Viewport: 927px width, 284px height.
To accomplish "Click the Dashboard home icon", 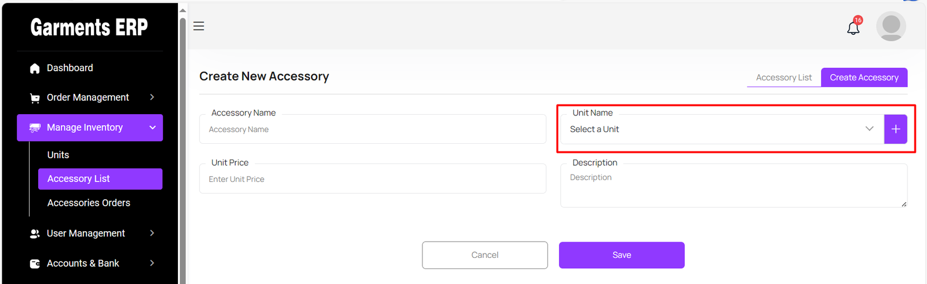I will click(x=35, y=68).
